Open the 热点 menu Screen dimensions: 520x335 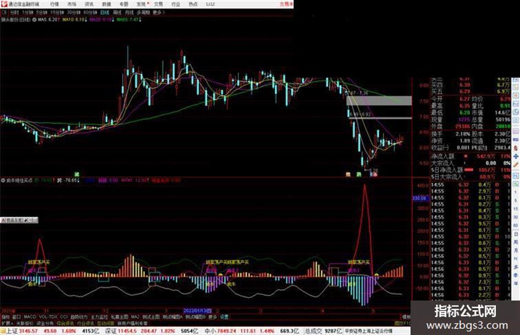pos(193,4)
